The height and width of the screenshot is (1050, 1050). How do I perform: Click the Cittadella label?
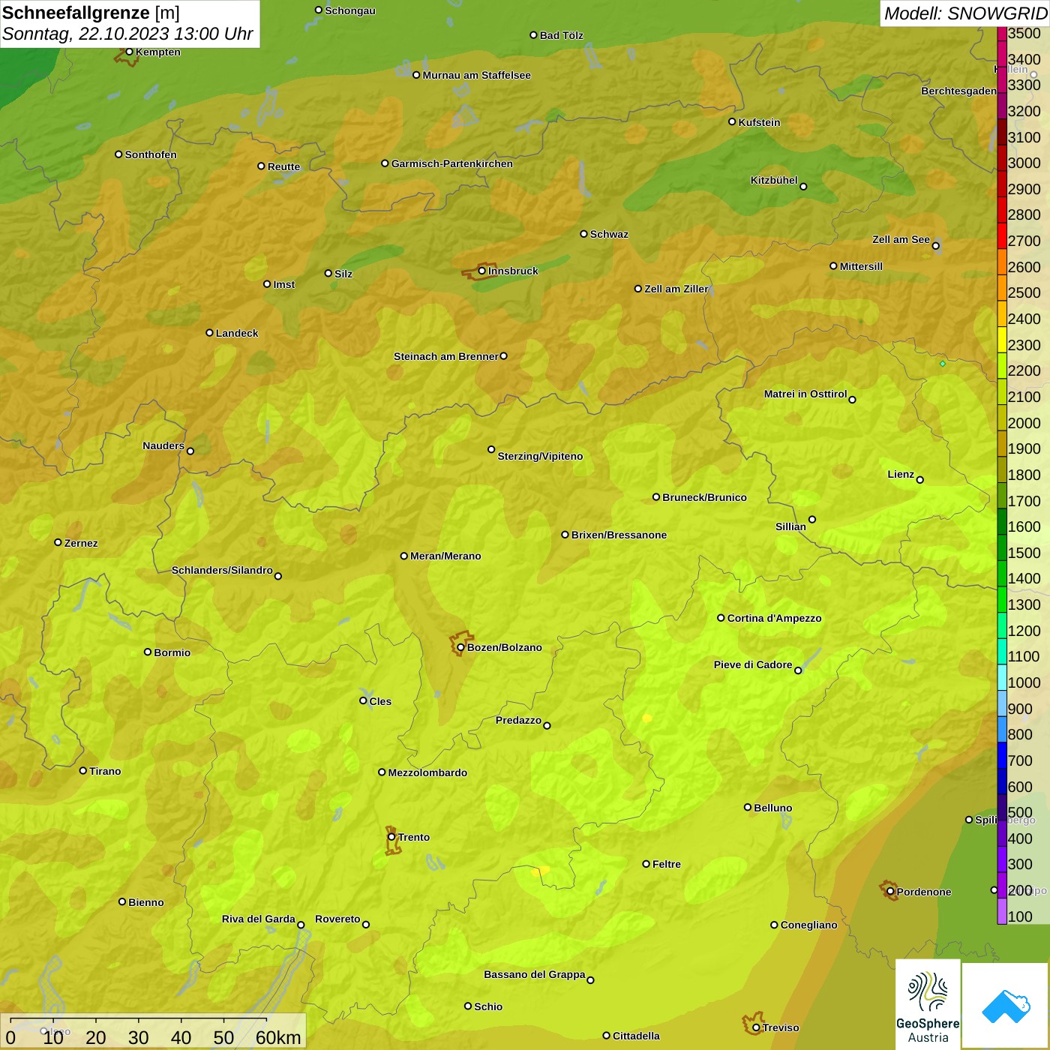pos(636,1036)
